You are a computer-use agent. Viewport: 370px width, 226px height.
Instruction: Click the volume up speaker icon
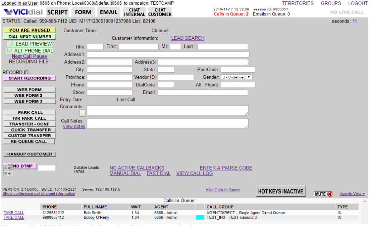(8, 168)
